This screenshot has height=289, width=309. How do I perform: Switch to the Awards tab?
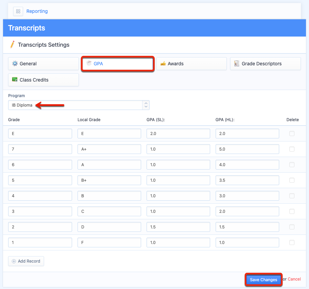pos(192,64)
